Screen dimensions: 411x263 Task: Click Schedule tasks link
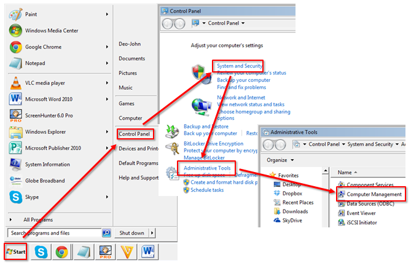click(207, 190)
